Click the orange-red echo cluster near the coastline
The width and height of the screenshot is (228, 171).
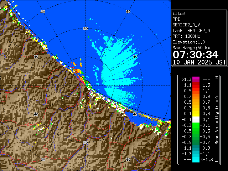coord(78,71)
